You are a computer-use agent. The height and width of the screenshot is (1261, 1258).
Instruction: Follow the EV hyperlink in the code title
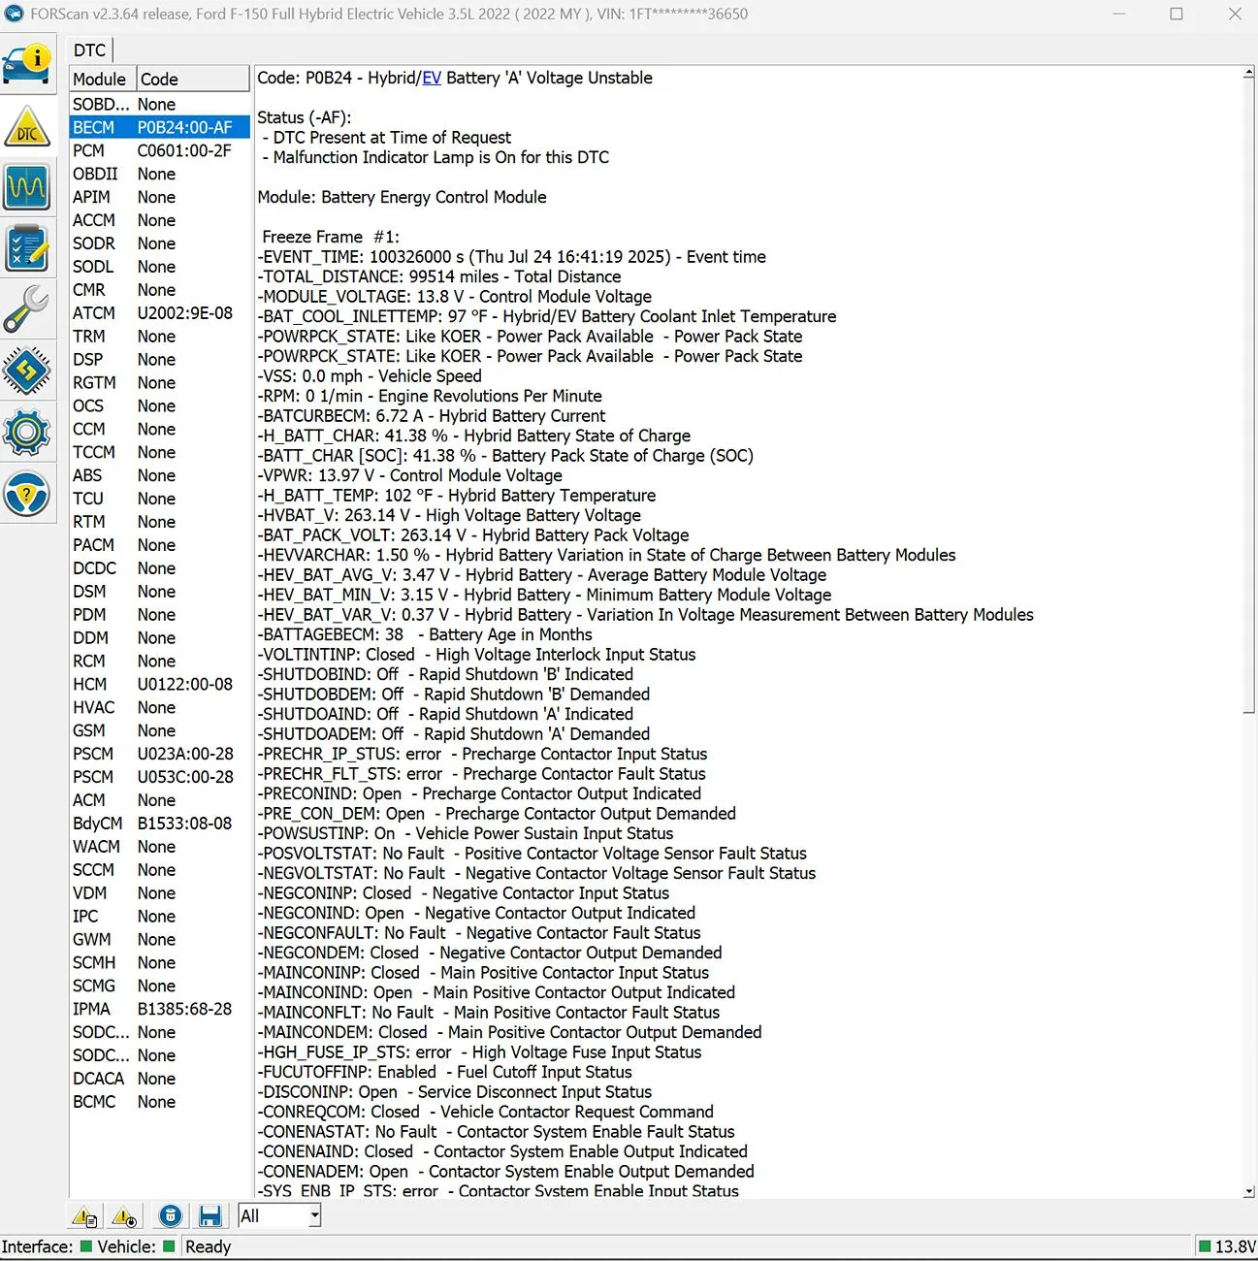click(x=431, y=79)
